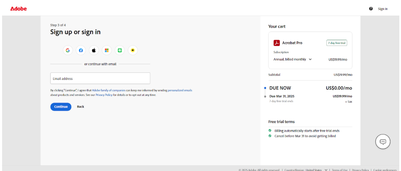Click the Acrobat Pro product icon
401x171 pixels.
(x=277, y=43)
